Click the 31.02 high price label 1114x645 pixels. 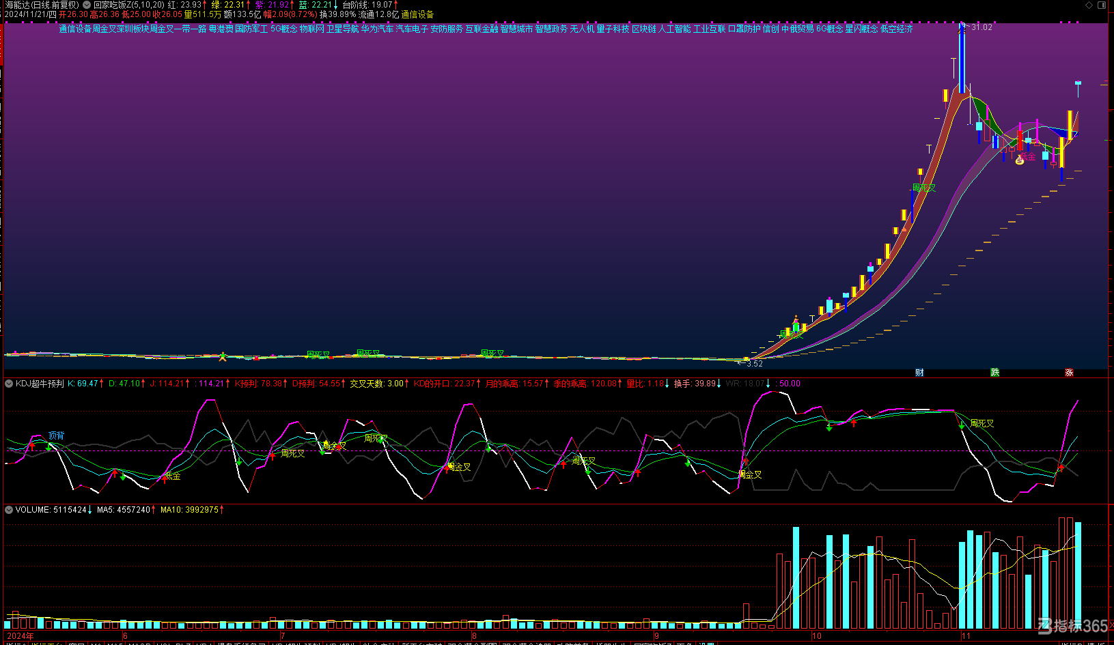click(981, 27)
